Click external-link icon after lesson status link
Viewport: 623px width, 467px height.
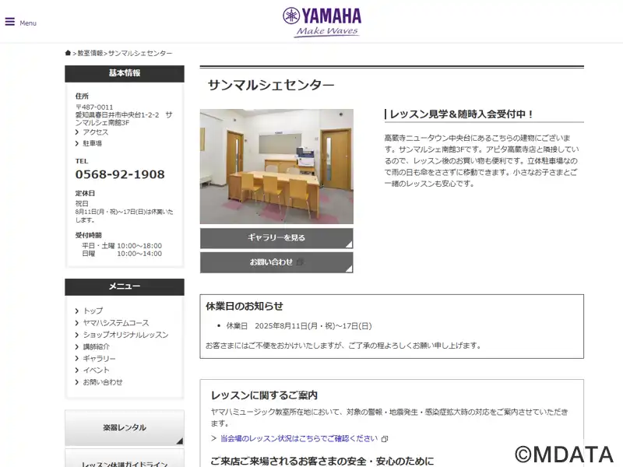384,439
